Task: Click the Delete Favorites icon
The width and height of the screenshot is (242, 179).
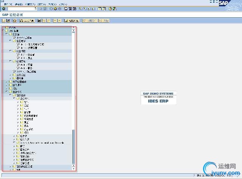Action: [44, 20]
